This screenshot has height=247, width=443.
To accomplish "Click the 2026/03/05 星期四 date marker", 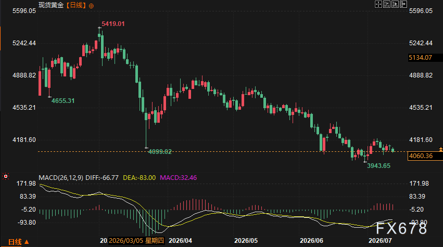I will tap(136, 241).
